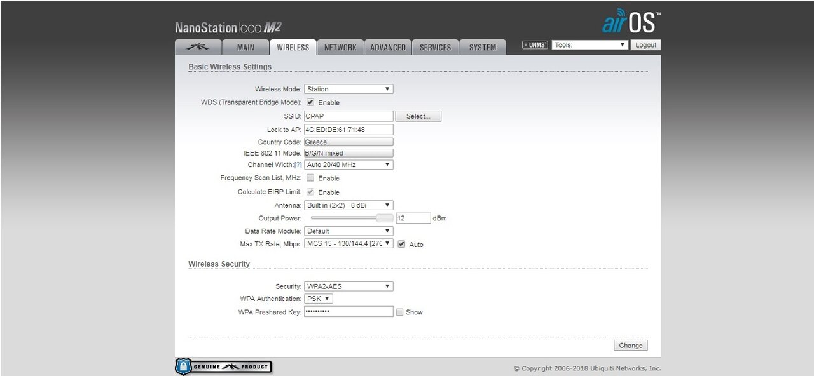Click the SSID input field
Viewport: 814px width, 376px height.
[x=348, y=116]
